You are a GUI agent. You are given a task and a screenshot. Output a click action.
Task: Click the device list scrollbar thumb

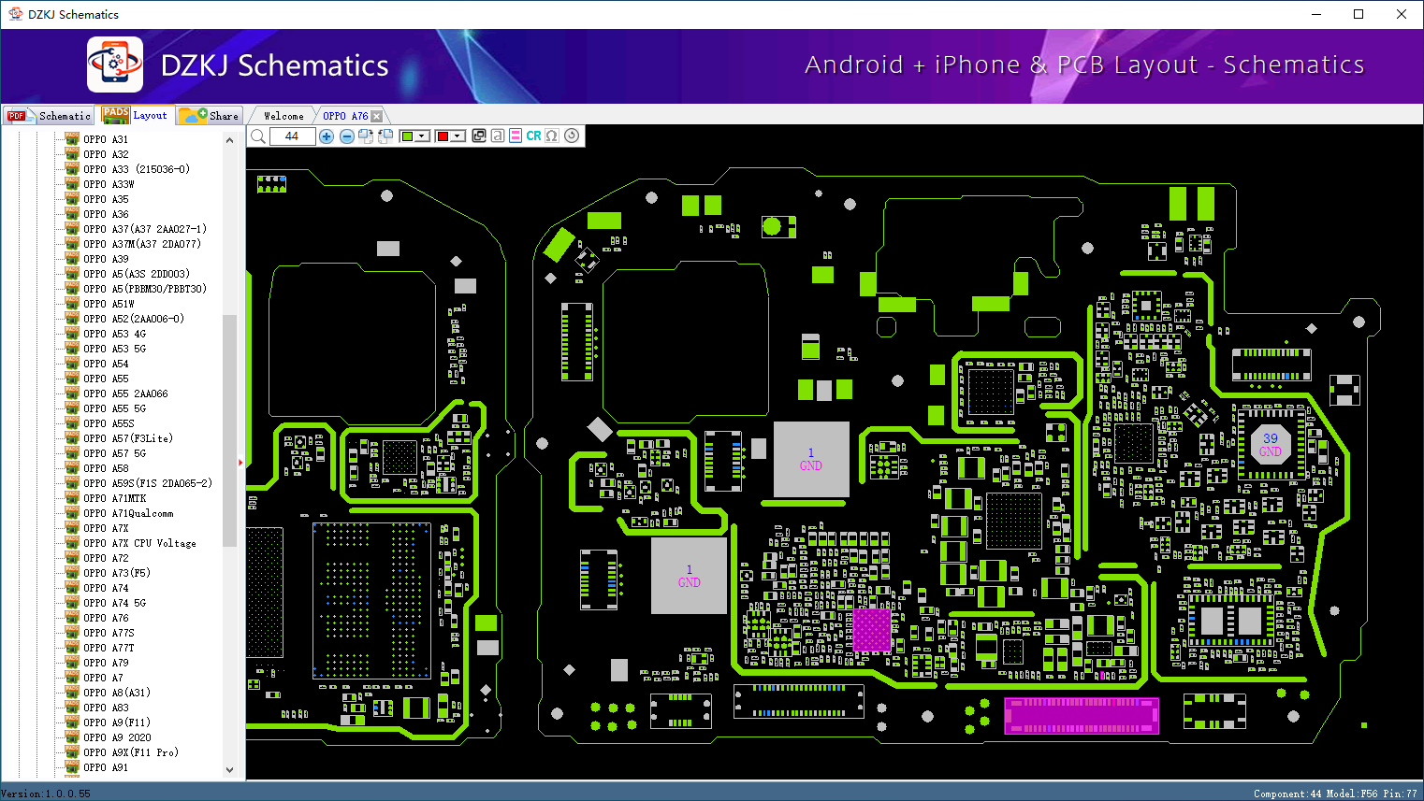tap(229, 431)
